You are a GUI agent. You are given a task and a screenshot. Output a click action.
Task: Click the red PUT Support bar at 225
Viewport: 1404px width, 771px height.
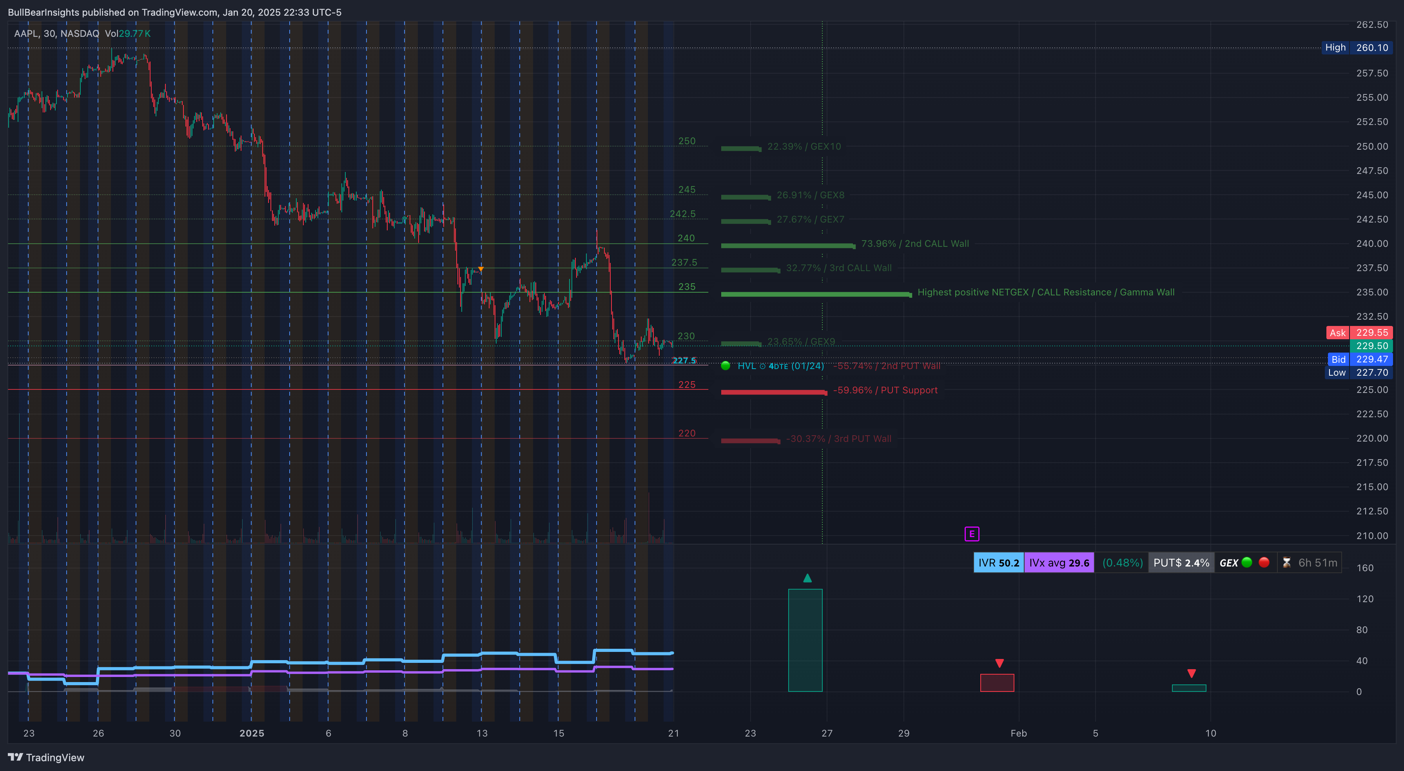(773, 392)
